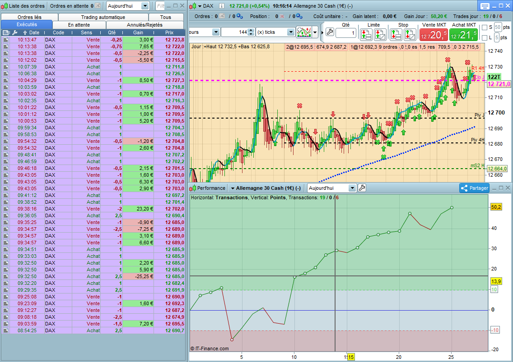
Task: Open the DAX instrument info icon
Action: click(x=221, y=6)
